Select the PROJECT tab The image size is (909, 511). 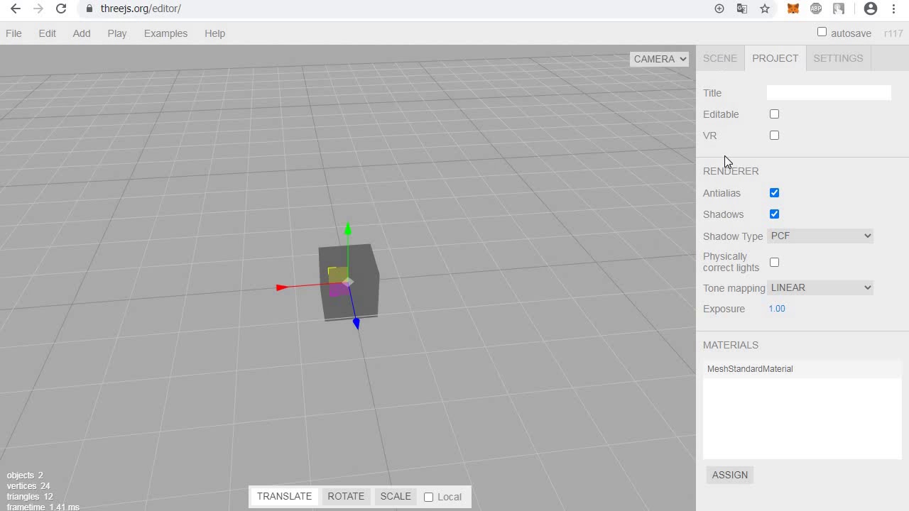[775, 58]
